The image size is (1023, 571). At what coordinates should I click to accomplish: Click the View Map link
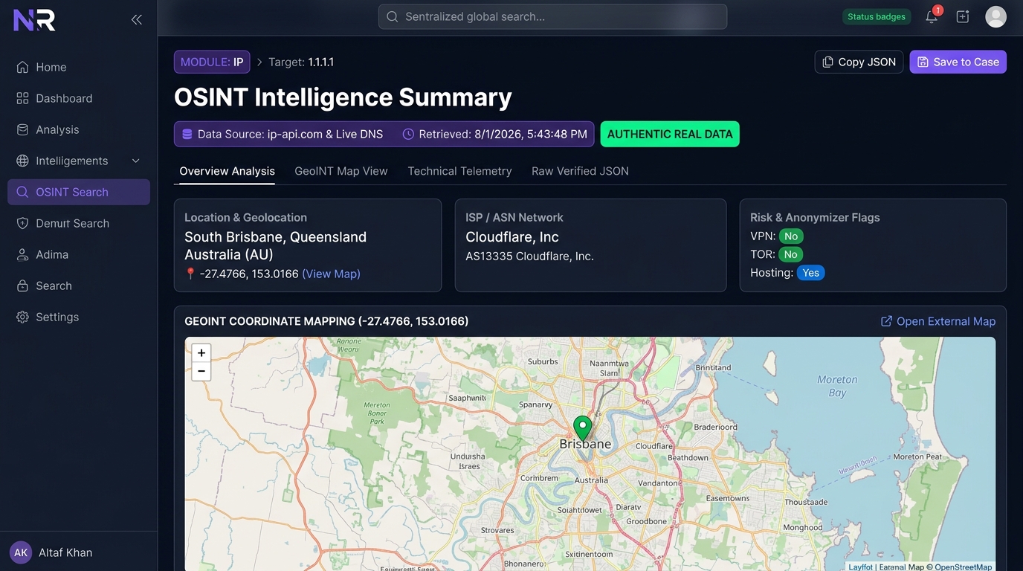point(331,274)
